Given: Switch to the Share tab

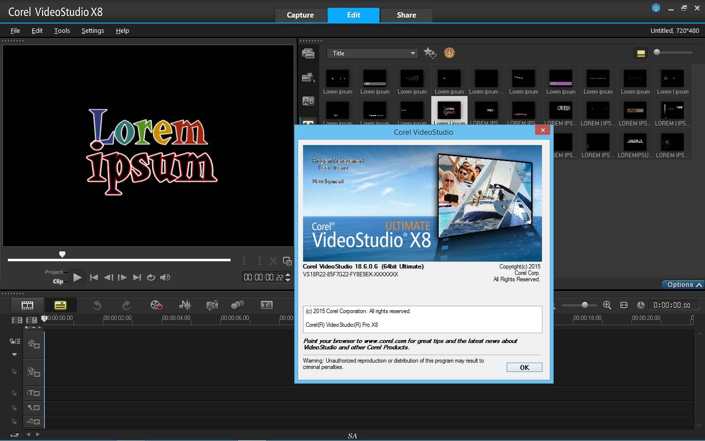Looking at the screenshot, I should 406,15.
